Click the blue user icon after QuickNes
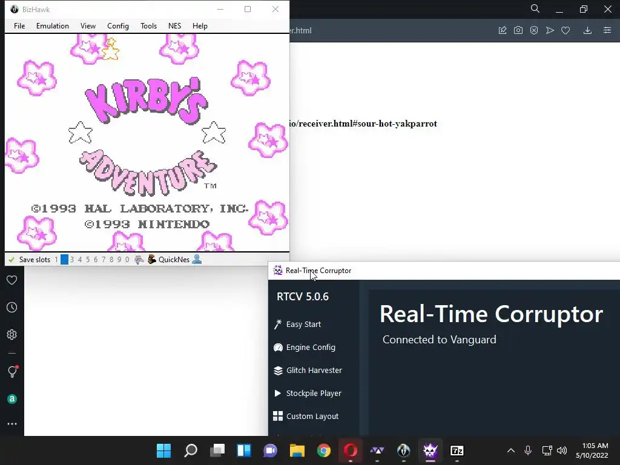Image resolution: width=620 pixels, height=465 pixels. (197, 259)
